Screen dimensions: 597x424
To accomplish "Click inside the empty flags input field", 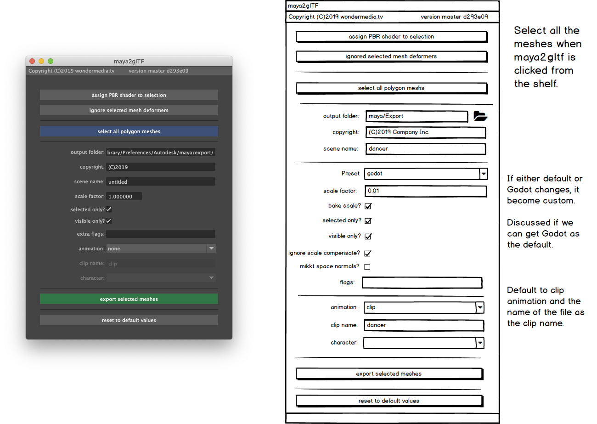I will (x=422, y=283).
